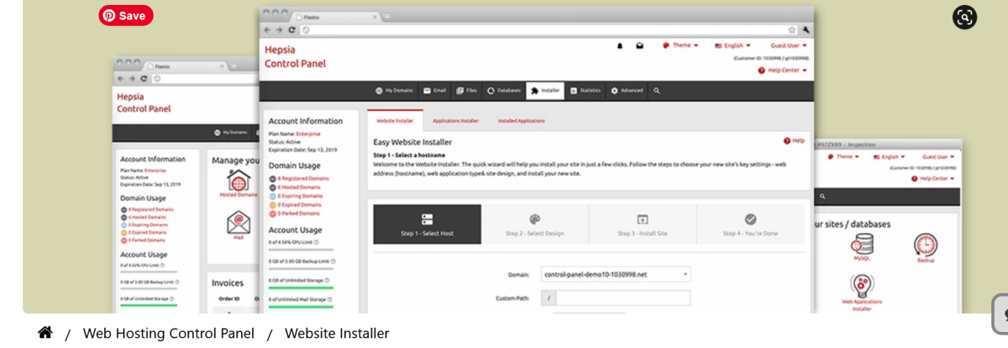
Task: Click the Pinterest Save button
Action: [126, 15]
